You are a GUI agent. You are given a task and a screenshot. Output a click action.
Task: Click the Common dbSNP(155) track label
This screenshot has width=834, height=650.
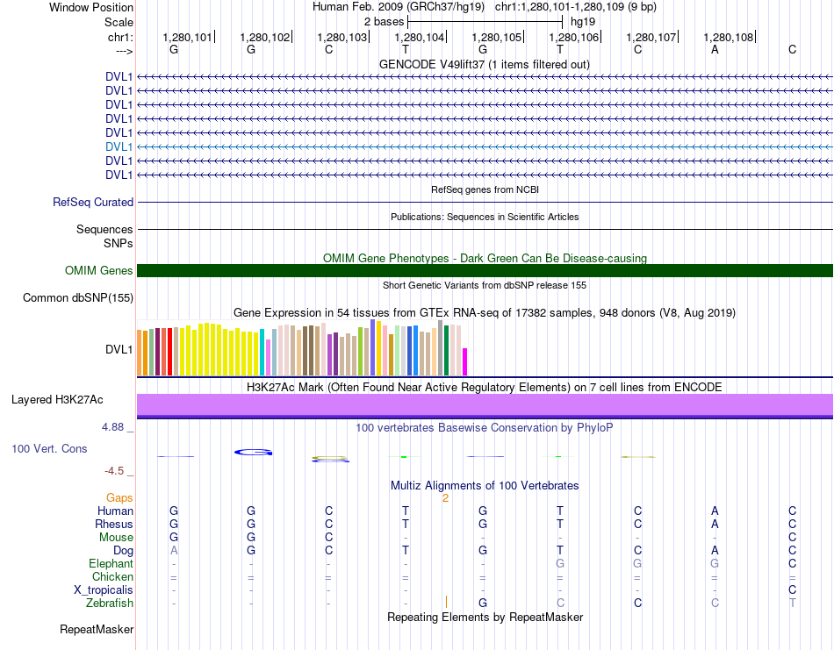click(78, 298)
